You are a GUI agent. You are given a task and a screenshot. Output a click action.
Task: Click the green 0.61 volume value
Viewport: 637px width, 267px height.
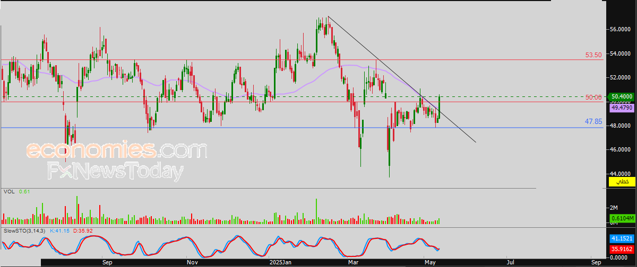pyautogui.click(x=23, y=191)
